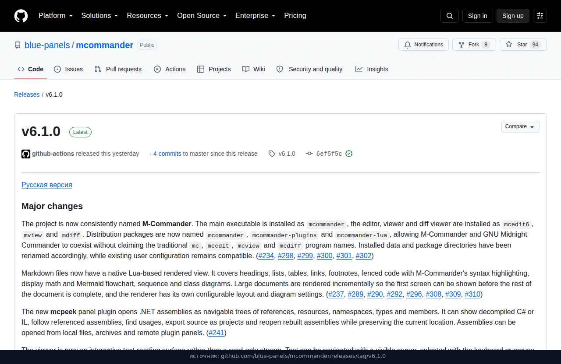Open the v6.1.0 tag link
Screen dimensions: 561x364
click(287, 154)
